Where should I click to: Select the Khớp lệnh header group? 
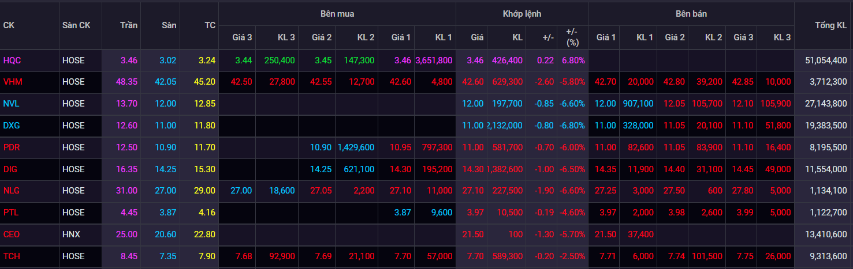(522, 13)
